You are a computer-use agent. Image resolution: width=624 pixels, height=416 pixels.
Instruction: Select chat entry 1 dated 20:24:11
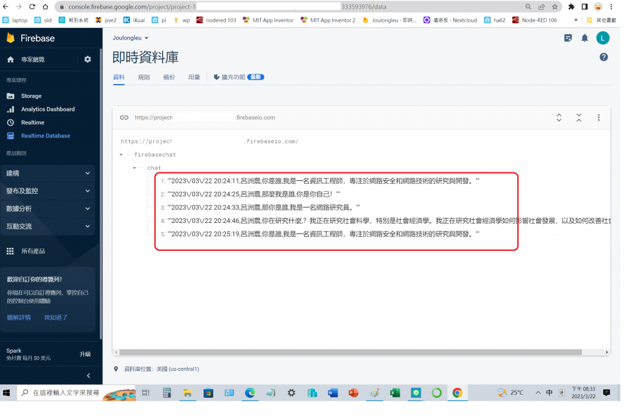coord(320,181)
